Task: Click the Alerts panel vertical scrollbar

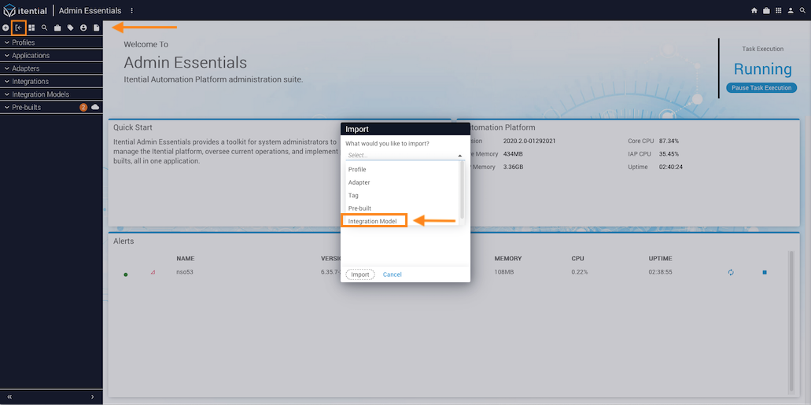Action: (x=791, y=321)
